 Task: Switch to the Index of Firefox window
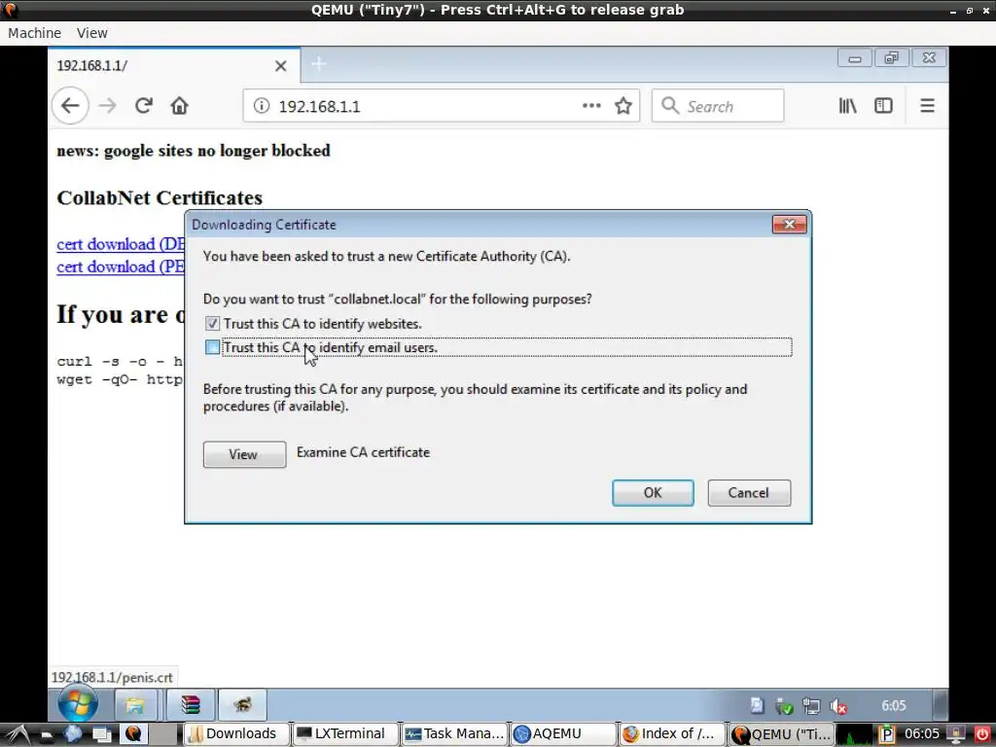coord(672,734)
